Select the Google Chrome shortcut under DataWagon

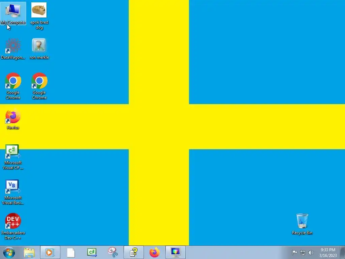13,86
